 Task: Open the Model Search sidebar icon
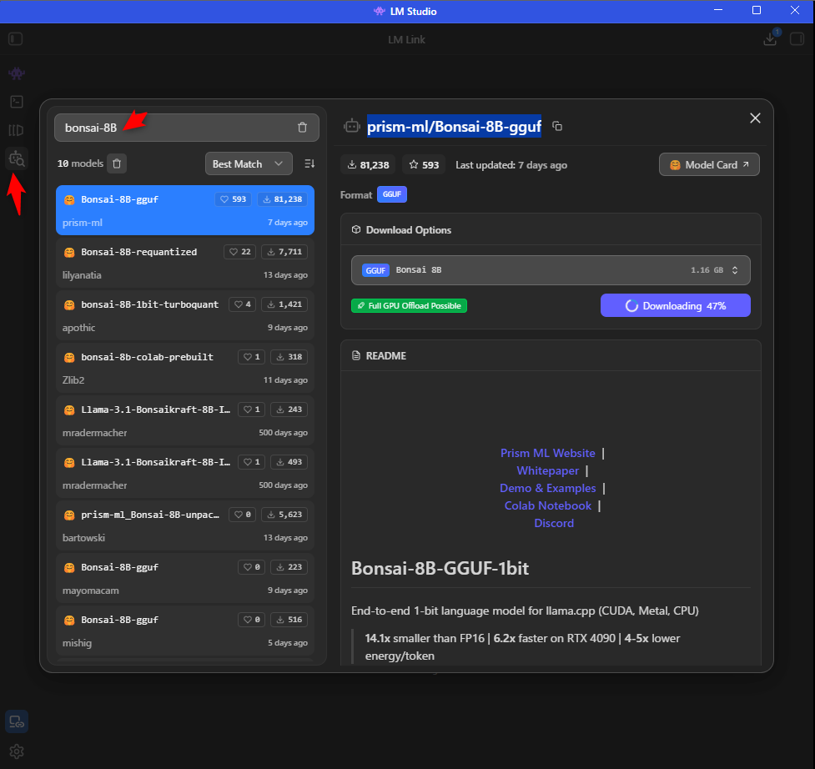[x=17, y=158]
